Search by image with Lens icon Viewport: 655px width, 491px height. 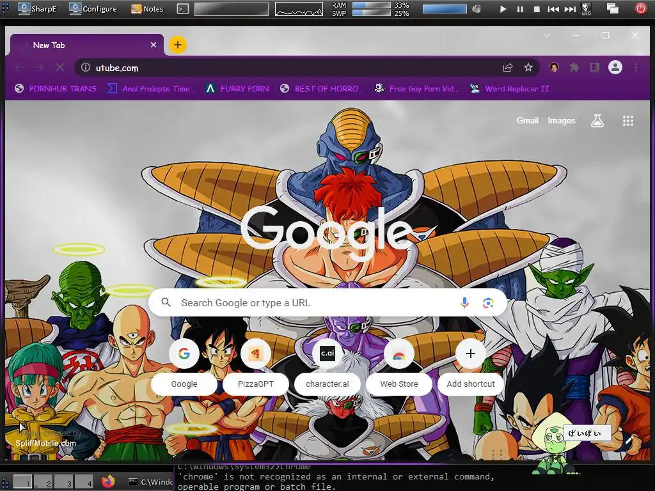(488, 302)
